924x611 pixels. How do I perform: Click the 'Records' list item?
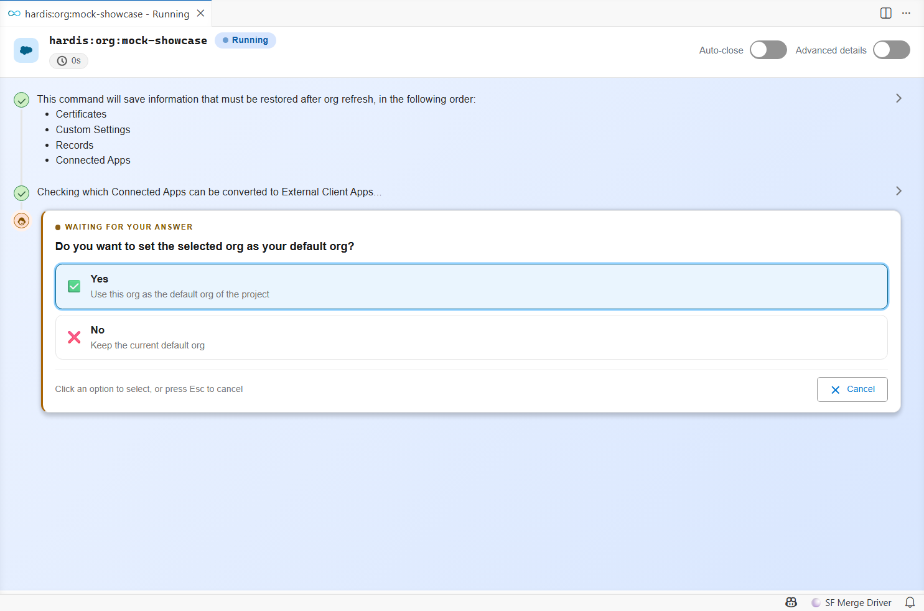pos(75,146)
